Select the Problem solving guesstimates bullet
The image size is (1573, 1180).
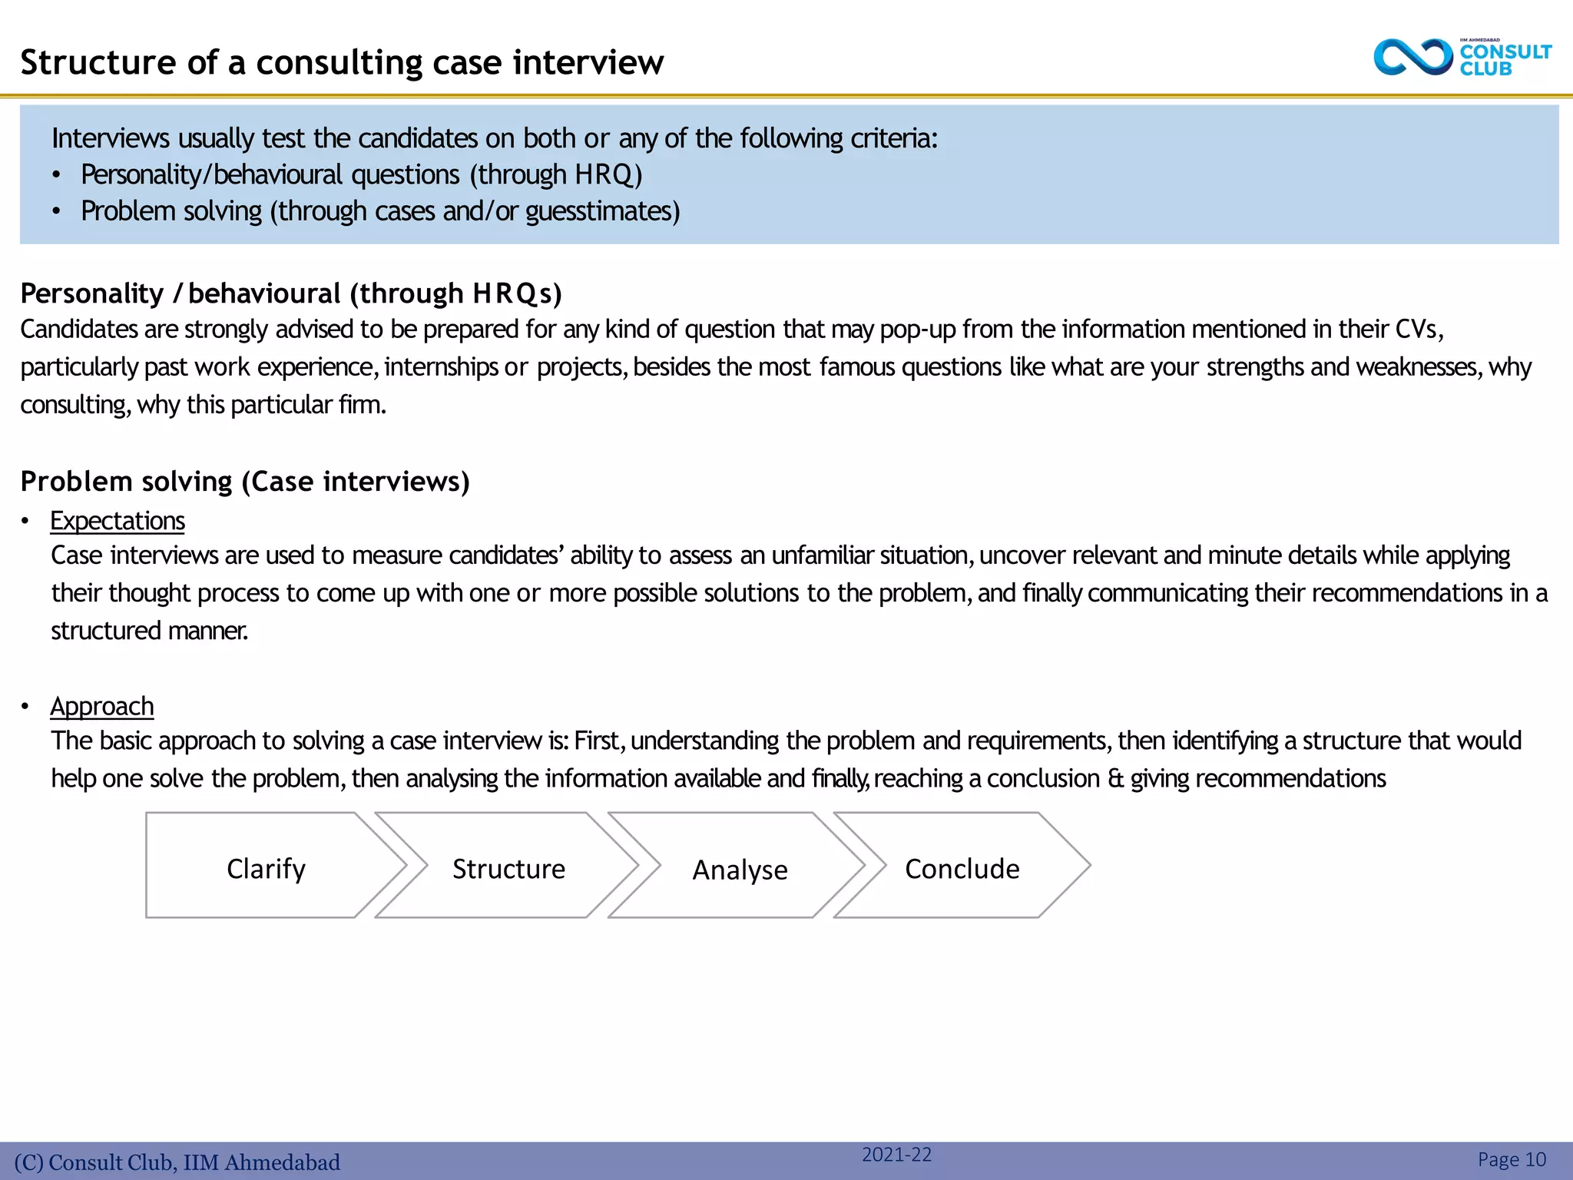coord(380,211)
